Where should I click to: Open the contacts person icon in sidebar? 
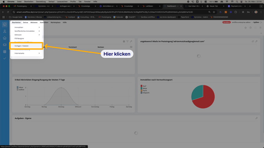[5, 31]
